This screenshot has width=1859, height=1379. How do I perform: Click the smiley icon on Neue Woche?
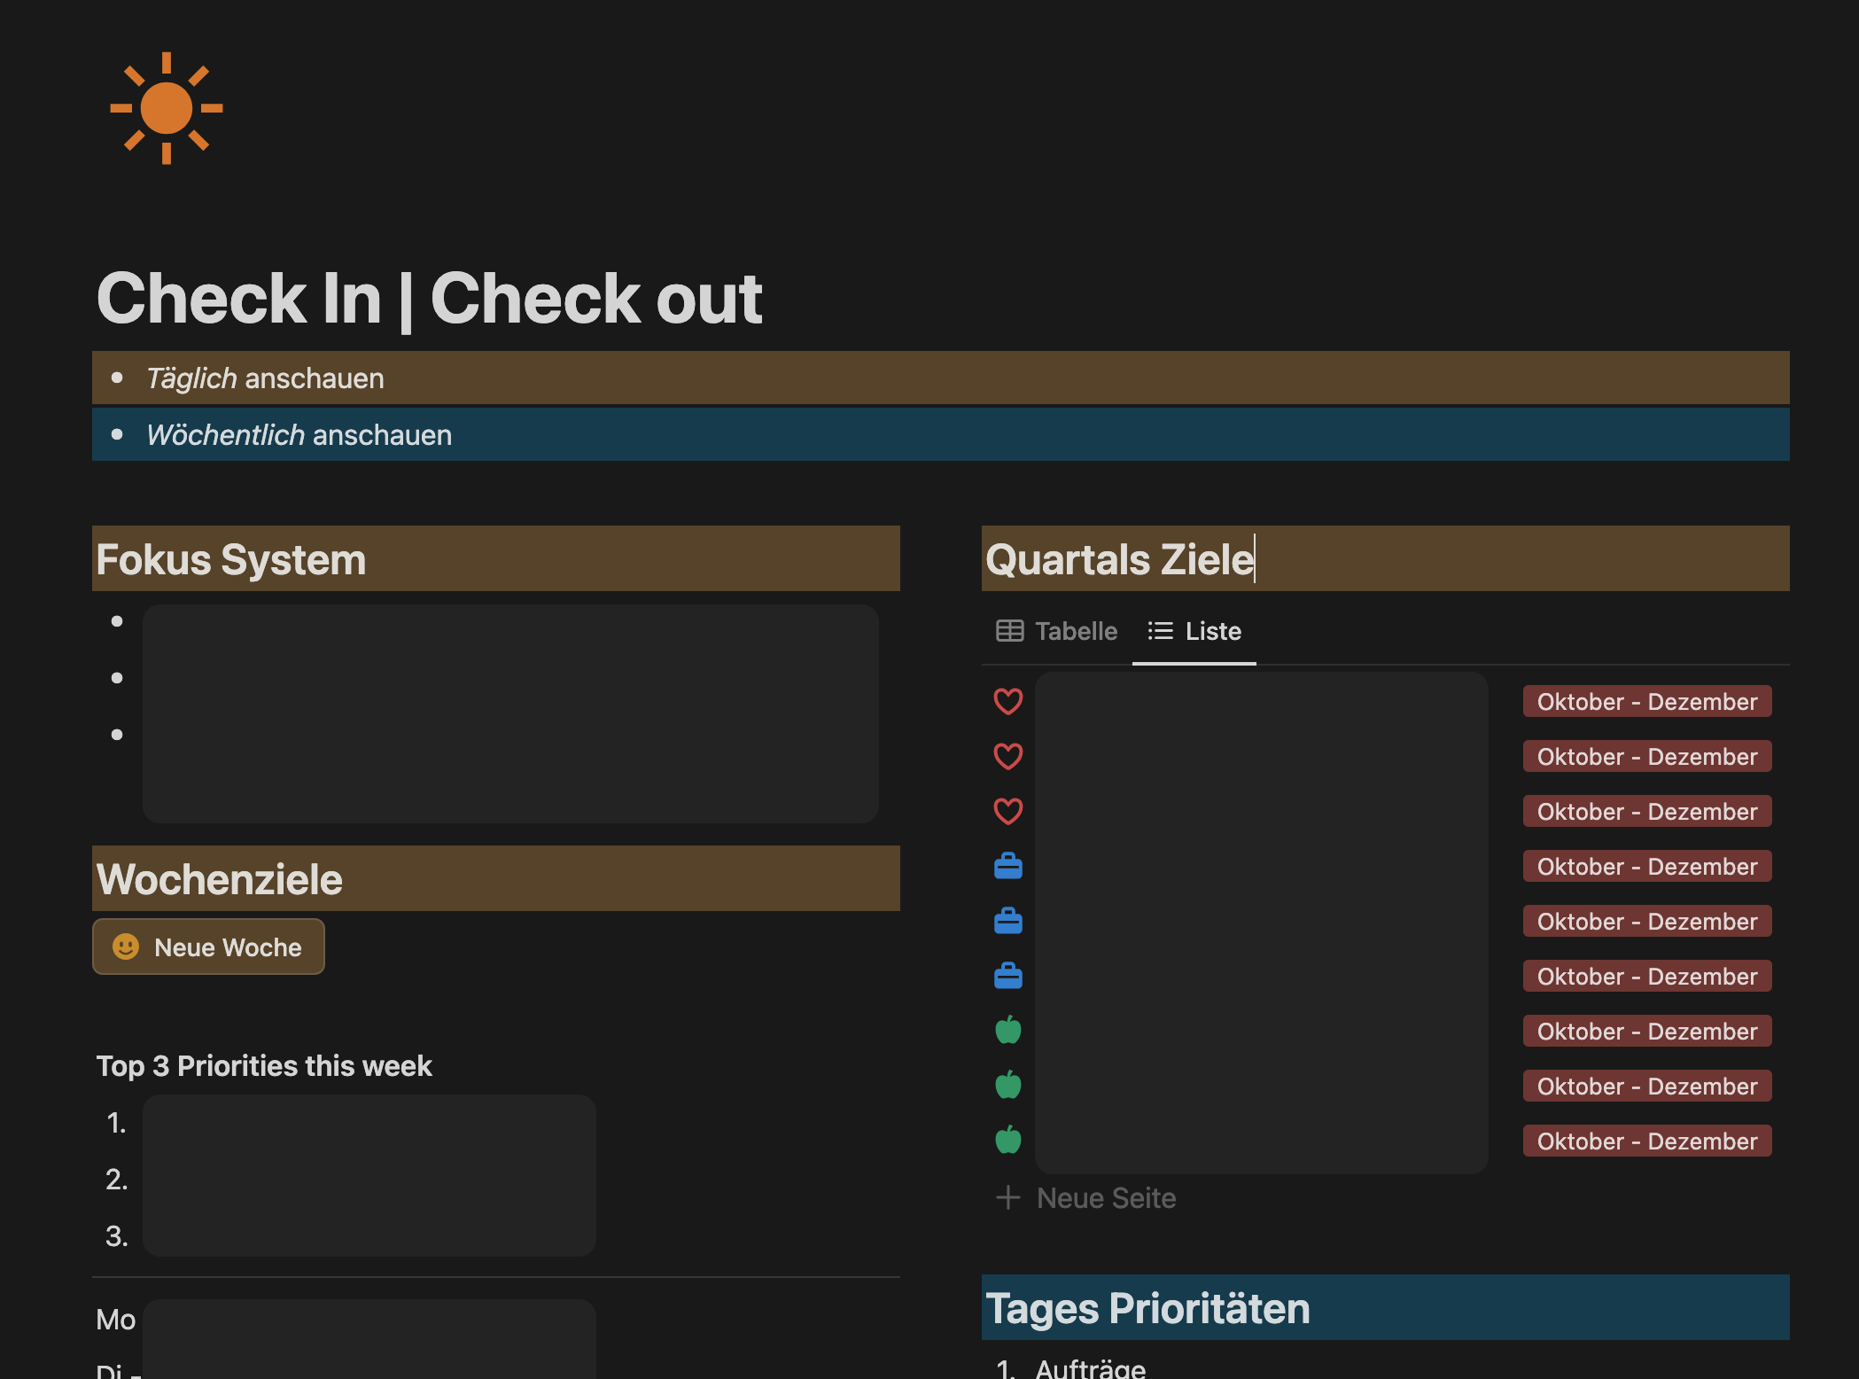click(126, 947)
